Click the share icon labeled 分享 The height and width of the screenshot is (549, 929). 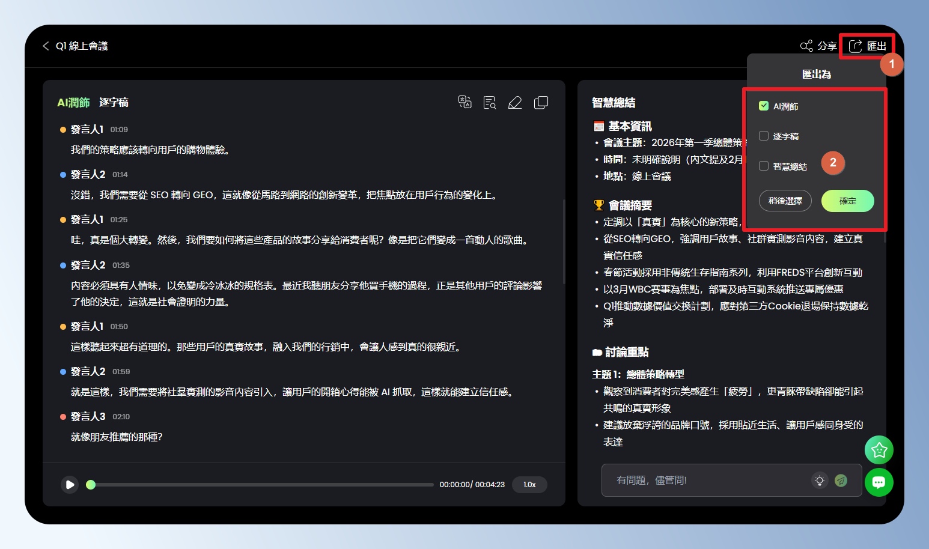click(818, 46)
